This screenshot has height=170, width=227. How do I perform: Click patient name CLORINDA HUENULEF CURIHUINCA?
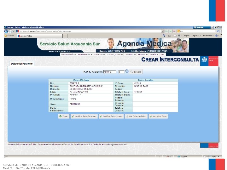click(86, 86)
